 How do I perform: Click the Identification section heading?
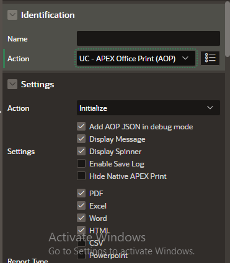[x=48, y=15]
